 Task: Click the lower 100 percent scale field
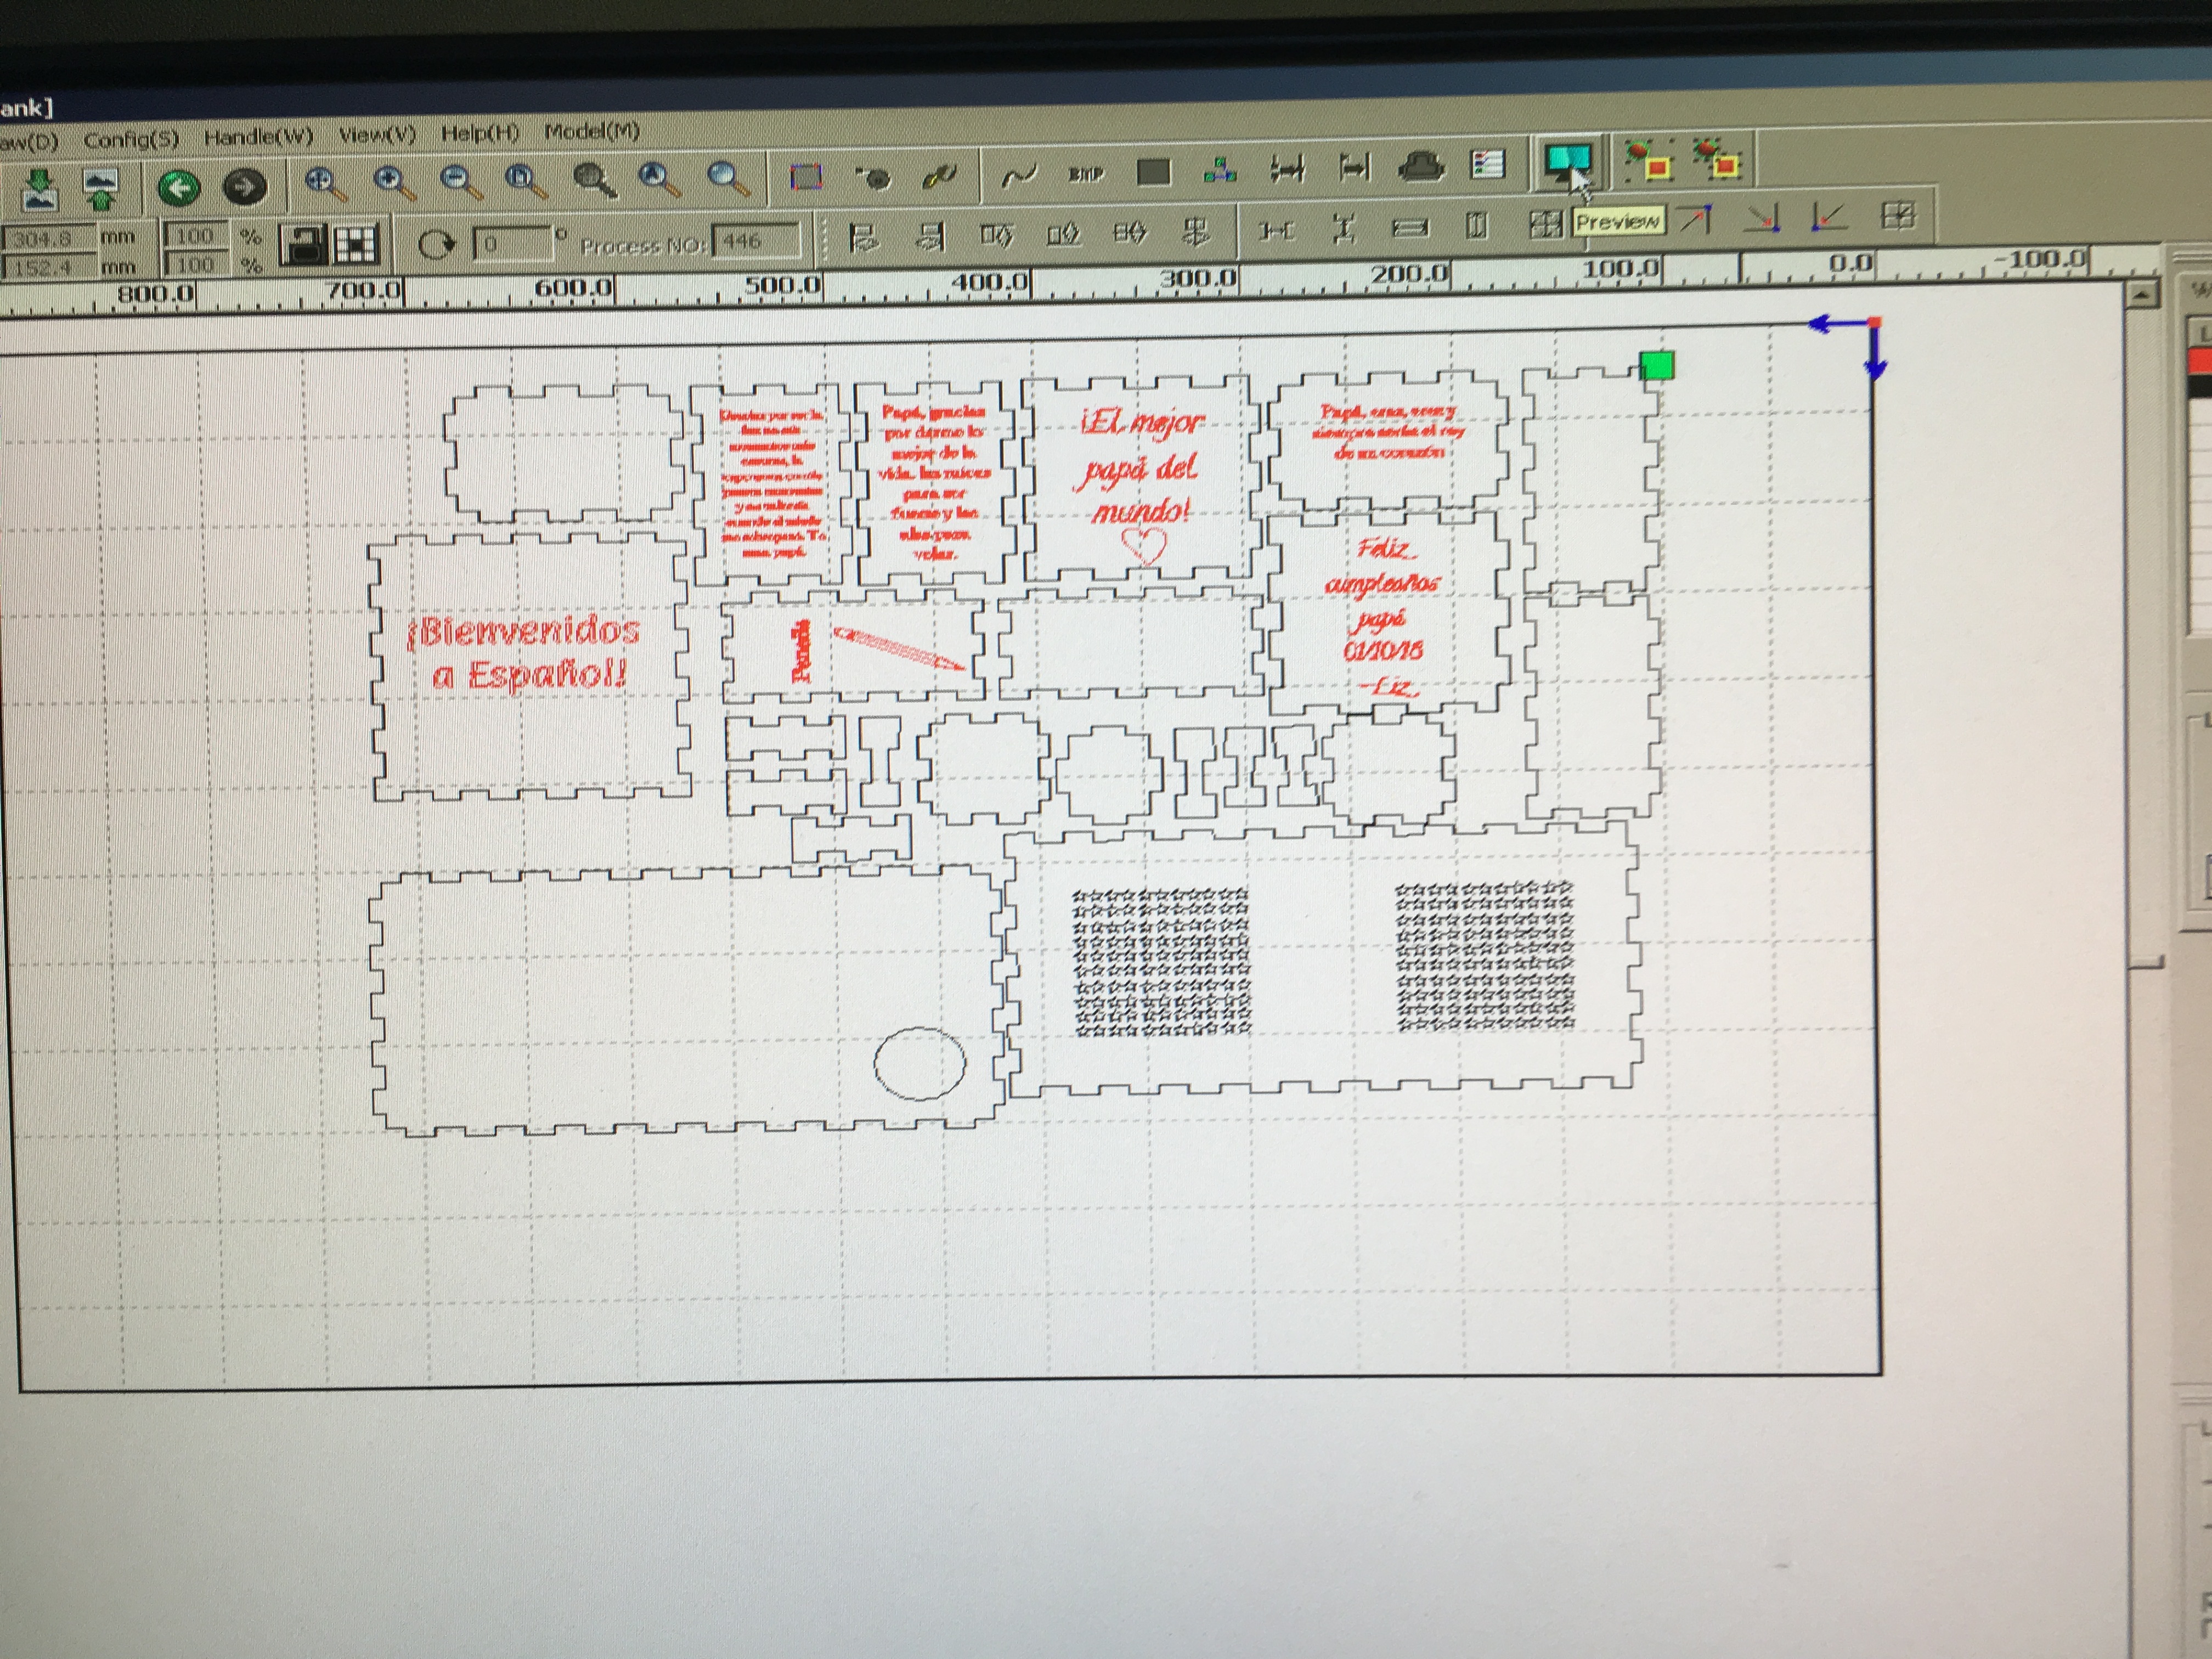pyautogui.click(x=196, y=265)
